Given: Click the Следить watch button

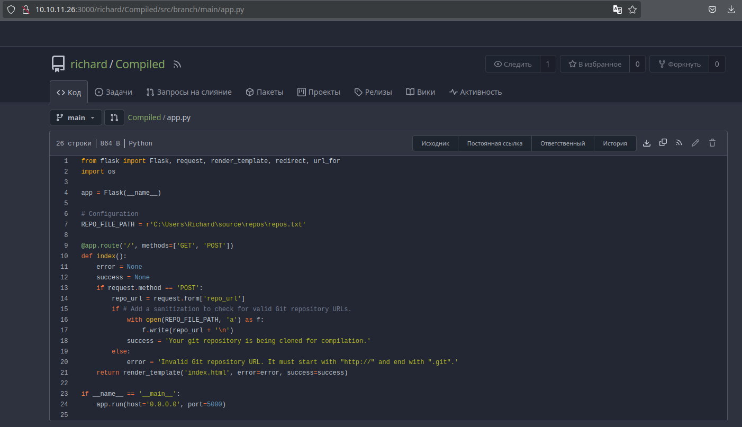Looking at the screenshot, I should tap(513, 64).
